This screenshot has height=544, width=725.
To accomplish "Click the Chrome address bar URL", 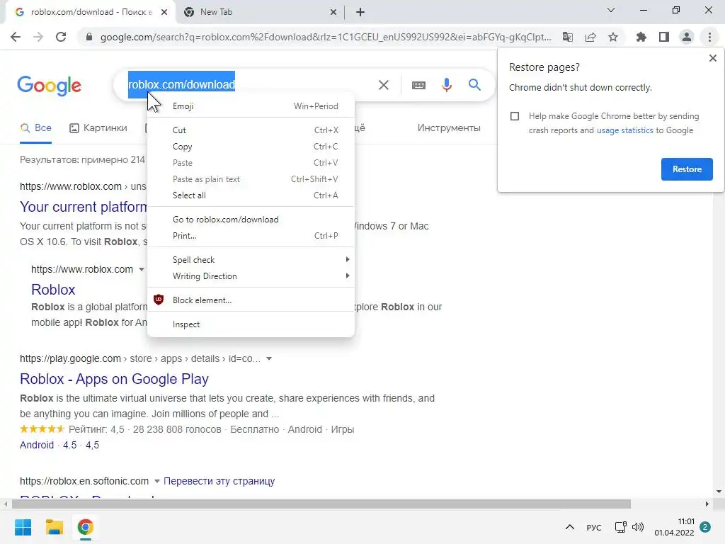I will coord(326,37).
